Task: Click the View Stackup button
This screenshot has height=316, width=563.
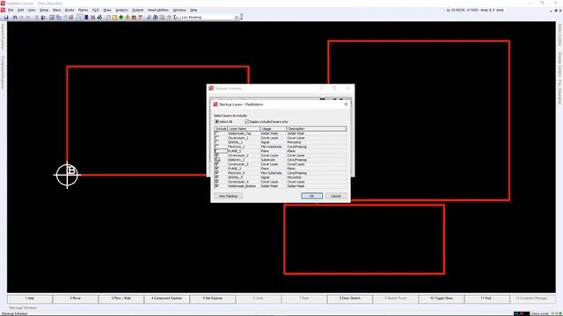Action: tap(229, 196)
